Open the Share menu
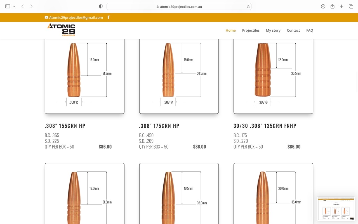 (x=332, y=6)
